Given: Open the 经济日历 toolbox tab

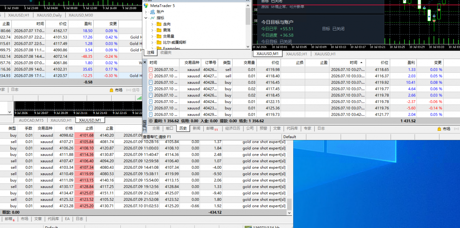Looking at the screenshot, I should [x=232, y=129].
